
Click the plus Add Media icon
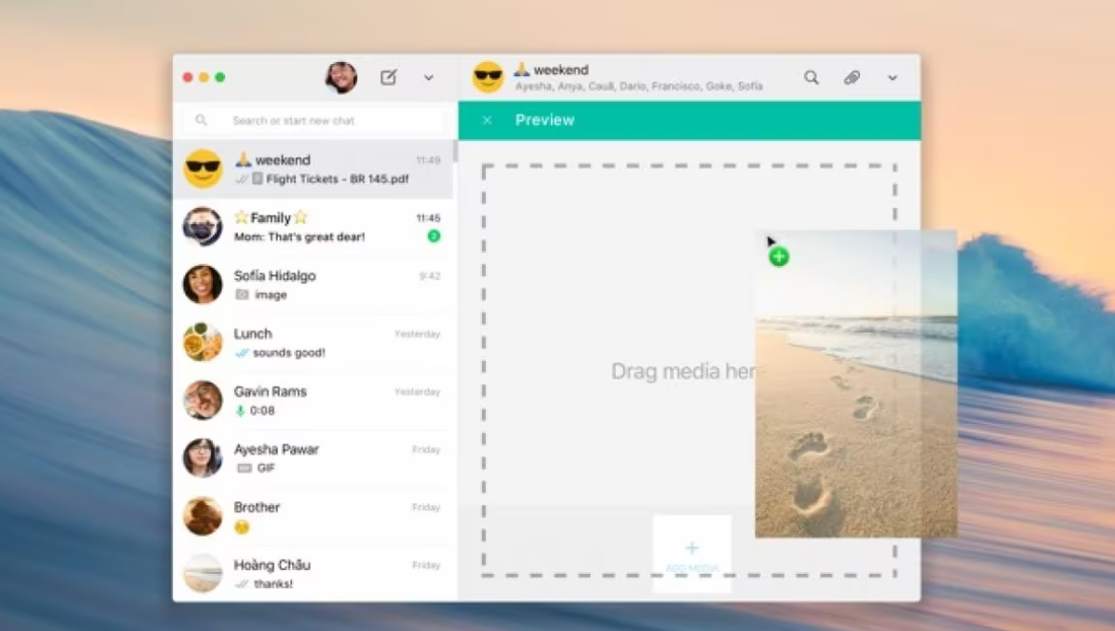pos(692,548)
